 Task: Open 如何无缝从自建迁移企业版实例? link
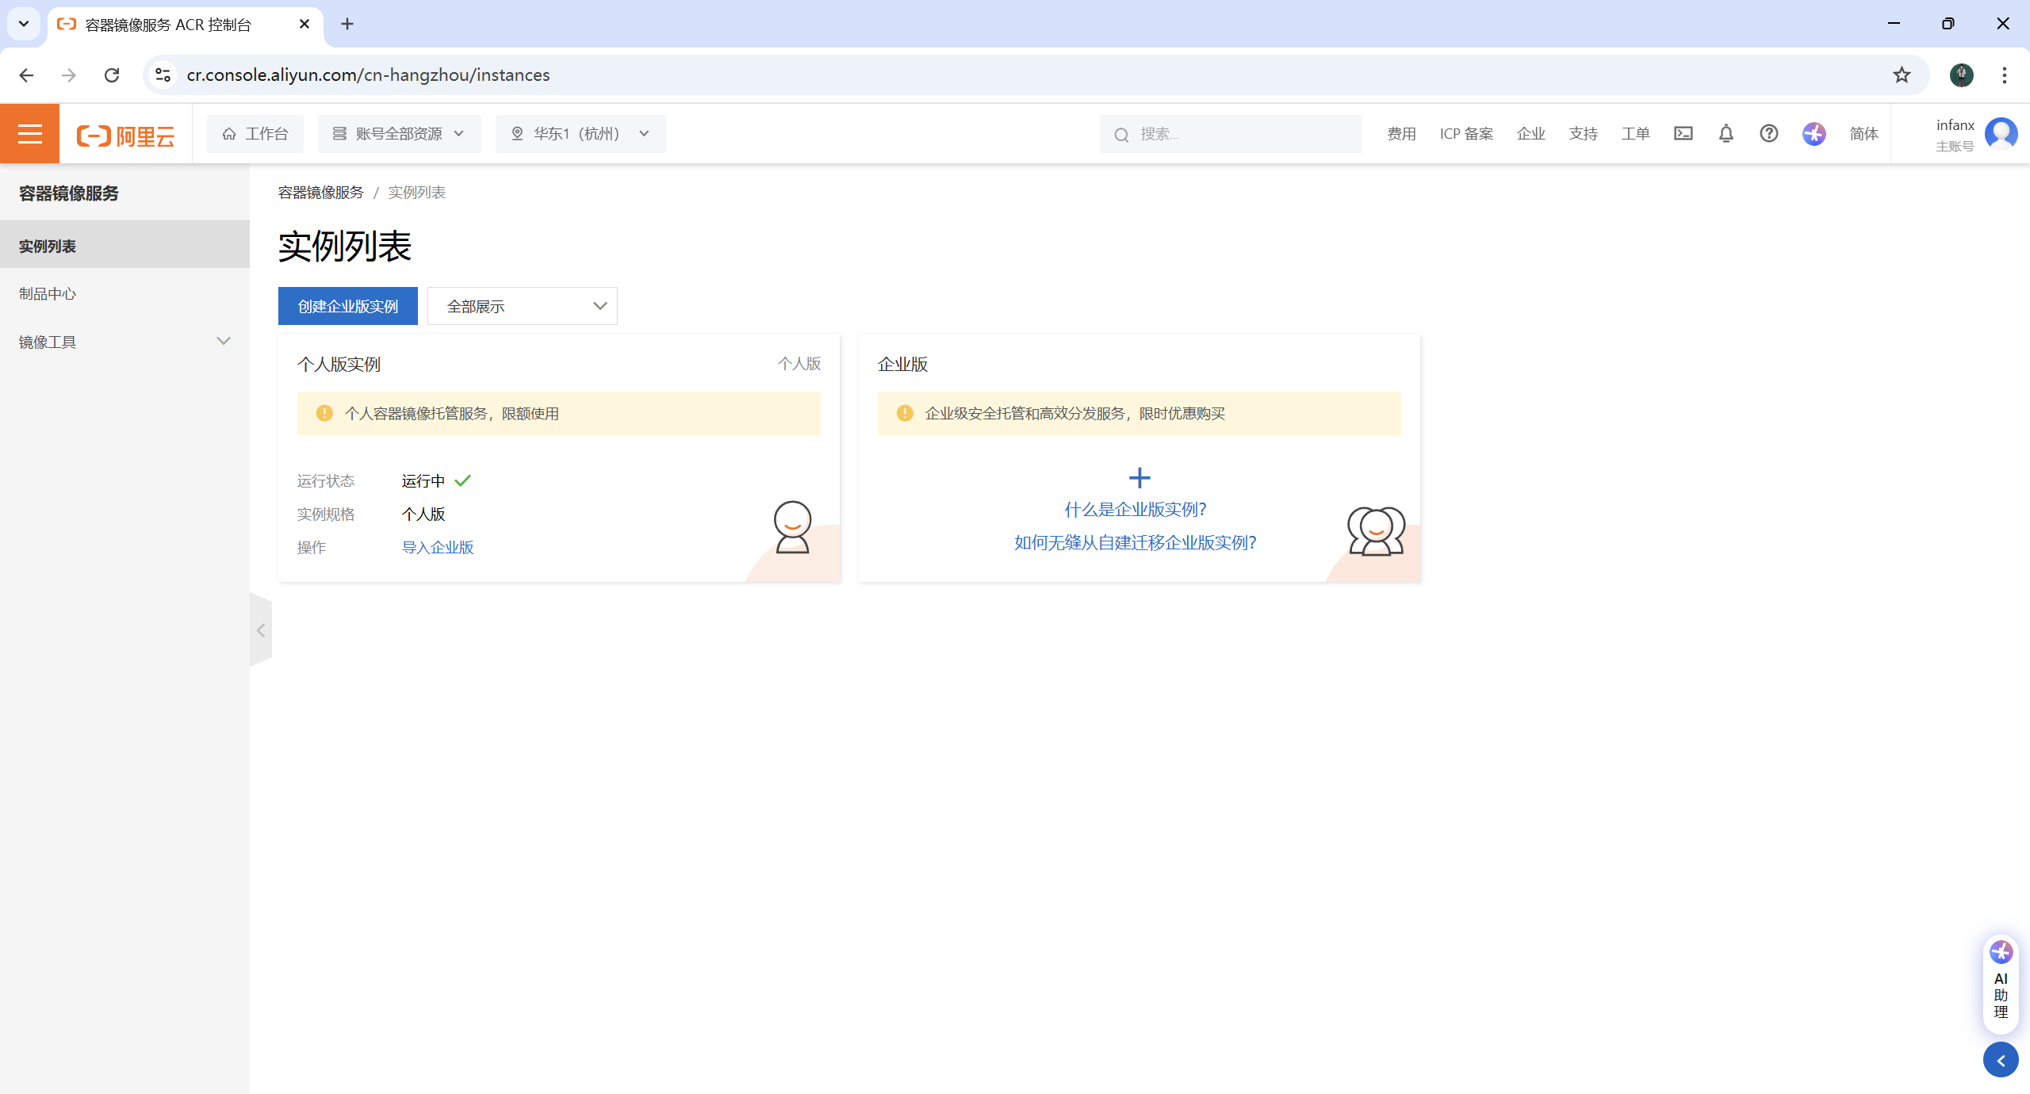coord(1135,543)
